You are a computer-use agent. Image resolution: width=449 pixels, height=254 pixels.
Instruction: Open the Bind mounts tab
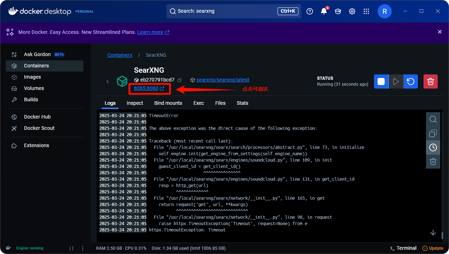[x=168, y=103]
